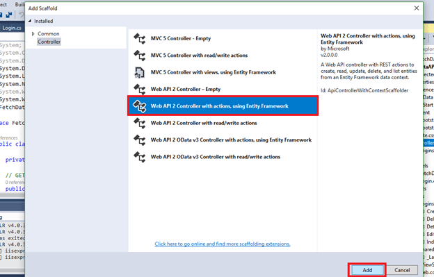434x277 pixels.
Task: Click the v2.0.0.0 version text
Action: pyautogui.click(x=329, y=55)
